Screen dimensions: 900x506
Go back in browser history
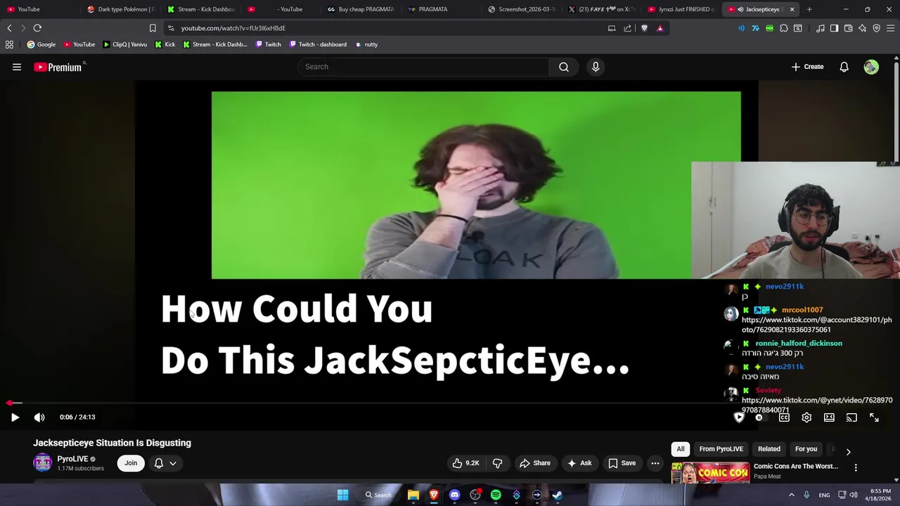click(9, 28)
